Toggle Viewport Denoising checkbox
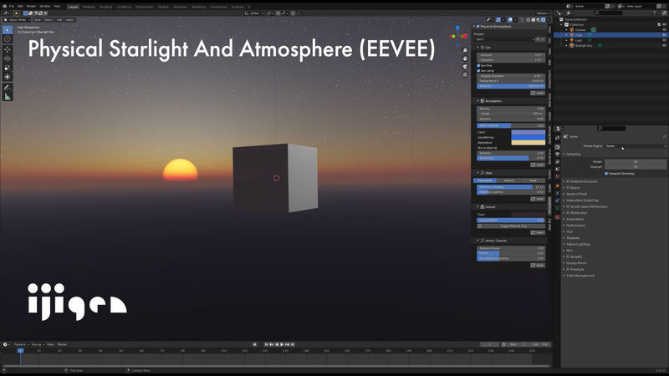The height and width of the screenshot is (376, 669). coord(605,174)
